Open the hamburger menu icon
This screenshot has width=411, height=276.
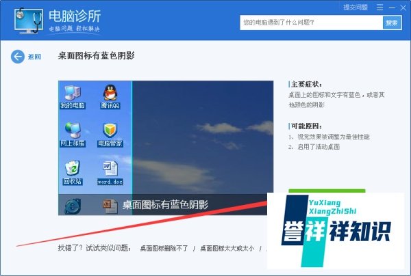(379, 8)
